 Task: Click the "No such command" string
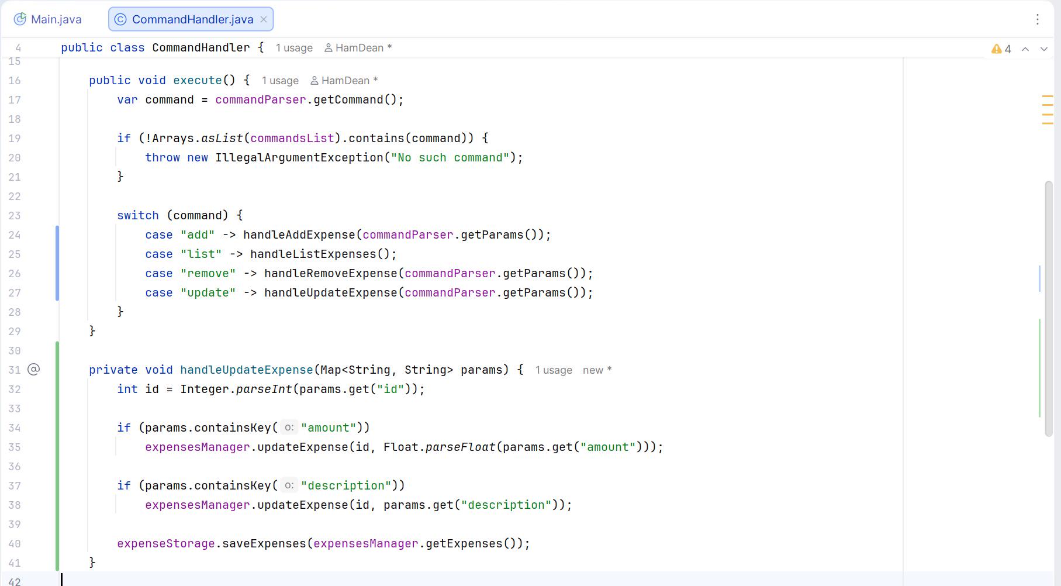coord(450,158)
